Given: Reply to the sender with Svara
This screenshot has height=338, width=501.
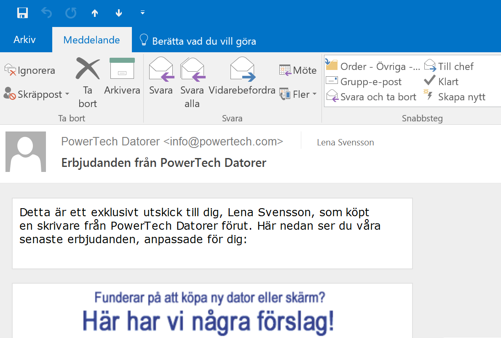Looking at the screenshot, I should pyautogui.click(x=161, y=77).
